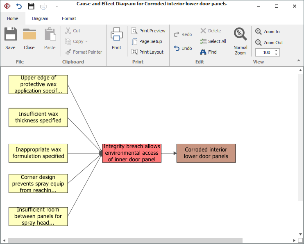304x244 pixels.
Task: Click Print Layout button
Action: click(147, 52)
